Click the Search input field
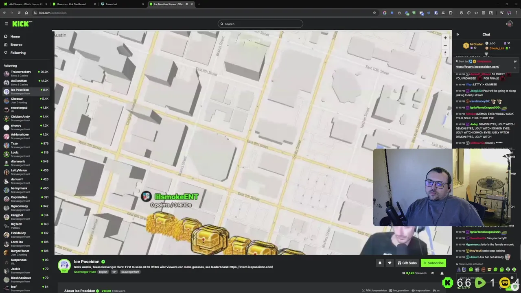Image resolution: width=521 pixels, height=293 pixels. pyautogui.click(x=260, y=24)
